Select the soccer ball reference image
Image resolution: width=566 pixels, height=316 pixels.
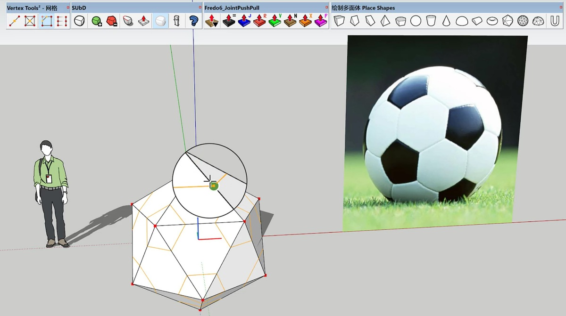pos(435,133)
